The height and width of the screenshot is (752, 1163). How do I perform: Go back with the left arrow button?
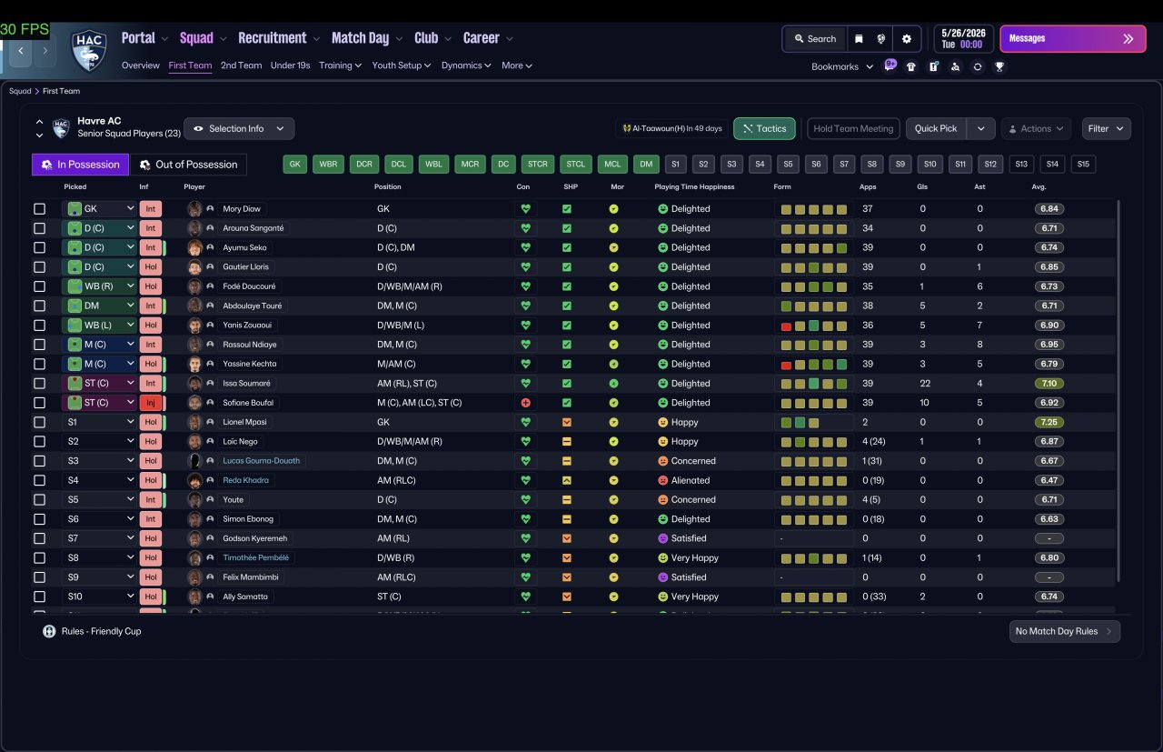21,52
